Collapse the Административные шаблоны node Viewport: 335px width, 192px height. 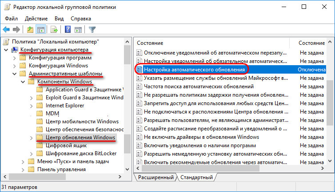pyautogui.click(x=14, y=74)
